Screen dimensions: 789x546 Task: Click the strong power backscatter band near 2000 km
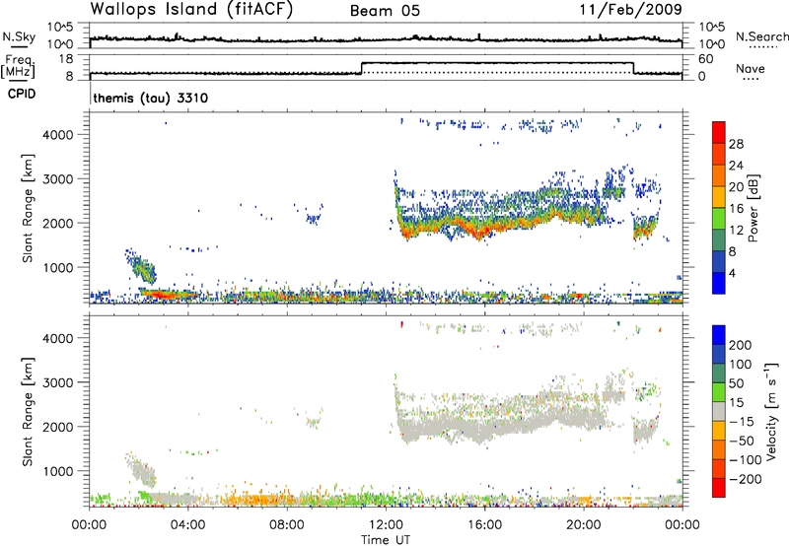tap(503, 226)
